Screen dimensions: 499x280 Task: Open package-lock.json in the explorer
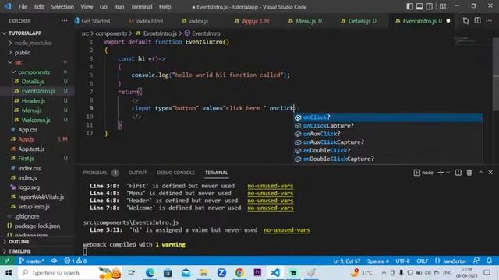[37, 226]
